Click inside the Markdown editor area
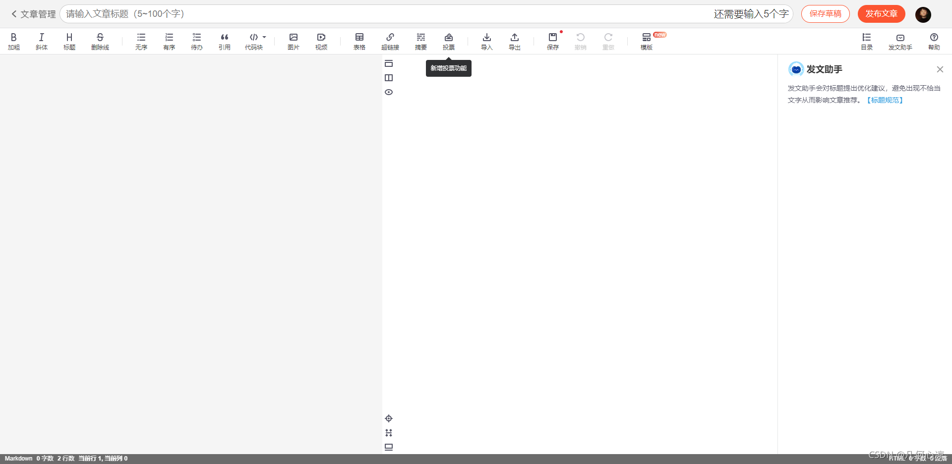The width and height of the screenshot is (952, 464). pyautogui.click(x=191, y=254)
